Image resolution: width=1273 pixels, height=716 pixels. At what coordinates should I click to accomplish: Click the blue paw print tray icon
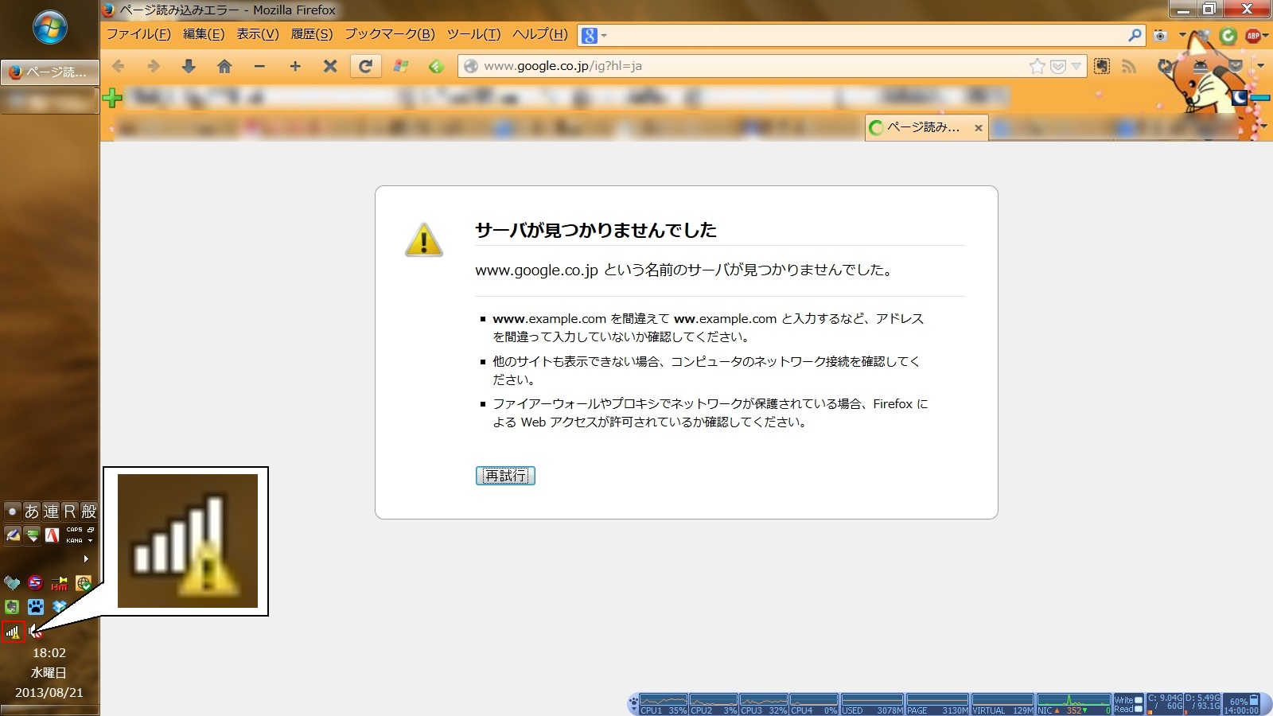(36, 607)
